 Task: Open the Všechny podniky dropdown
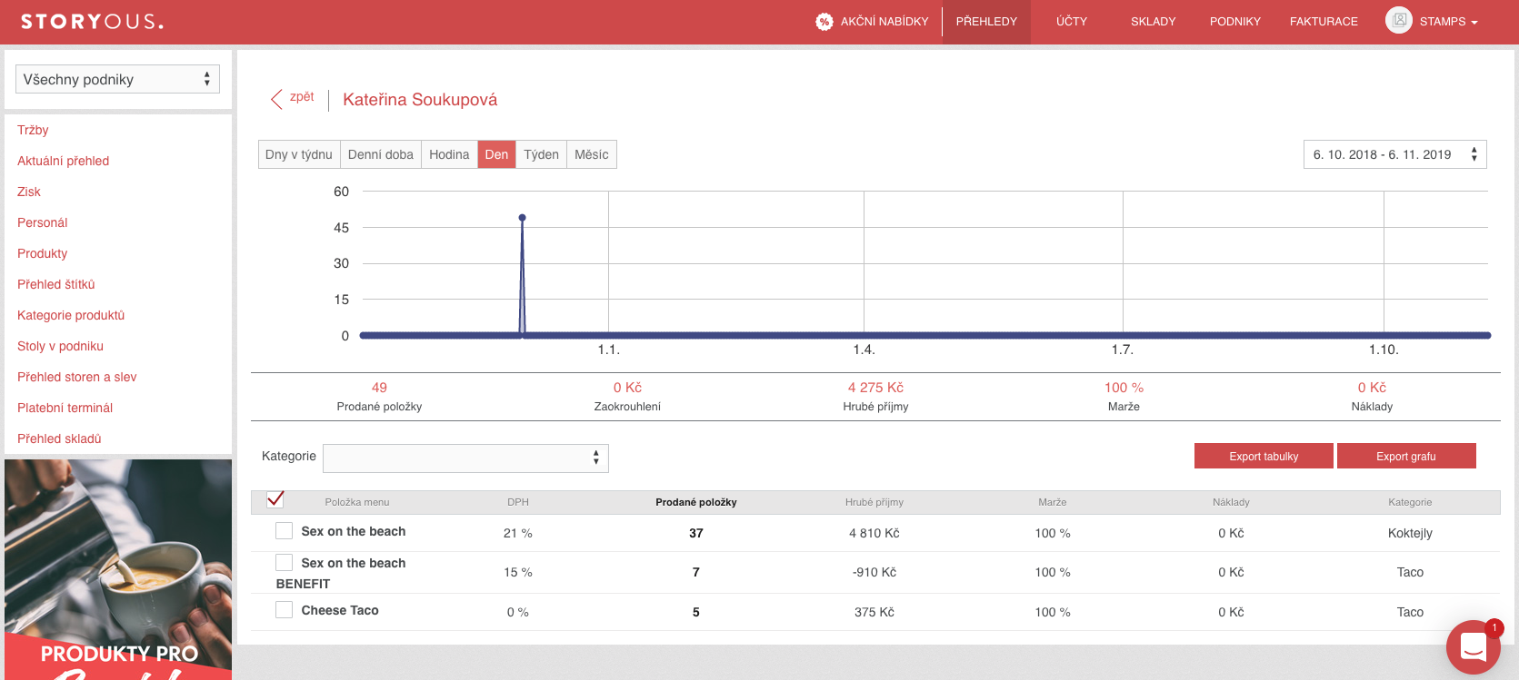pyautogui.click(x=118, y=79)
